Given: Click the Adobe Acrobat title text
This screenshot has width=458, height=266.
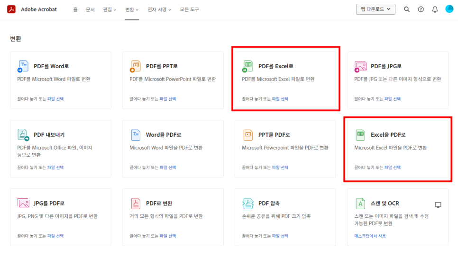Looking at the screenshot, I should click(x=39, y=9).
